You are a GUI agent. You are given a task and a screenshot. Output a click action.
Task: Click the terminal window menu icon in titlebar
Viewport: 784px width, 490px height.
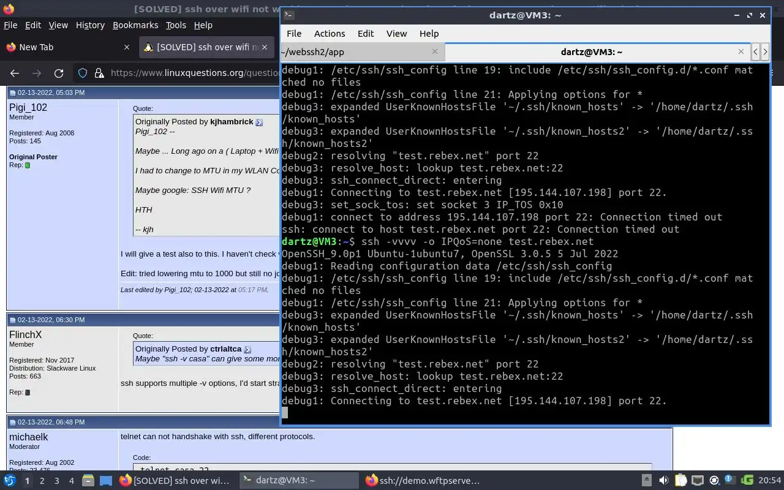(x=289, y=15)
